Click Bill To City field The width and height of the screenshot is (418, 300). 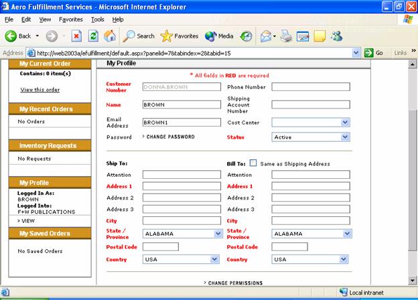[x=311, y=220]
